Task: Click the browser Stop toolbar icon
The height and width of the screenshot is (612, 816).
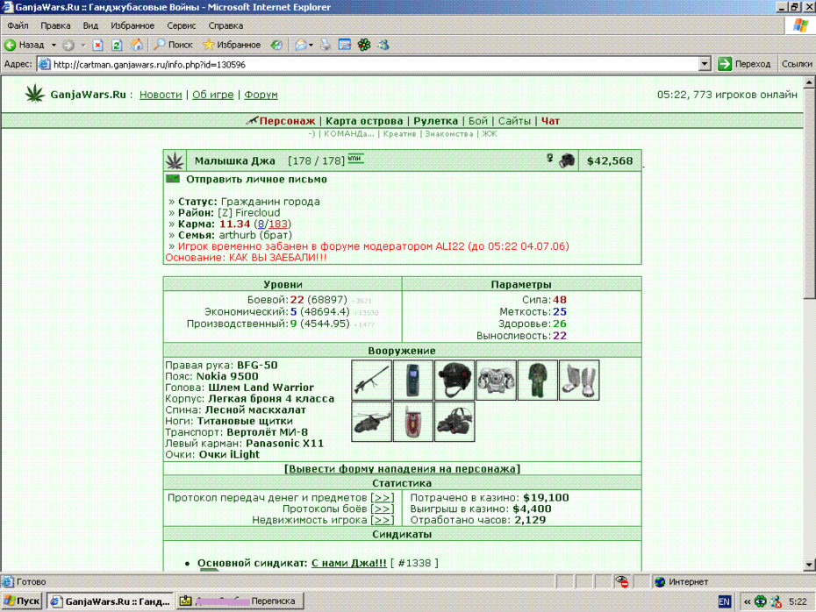Action: pyautogui.click(x=97, y=45)
